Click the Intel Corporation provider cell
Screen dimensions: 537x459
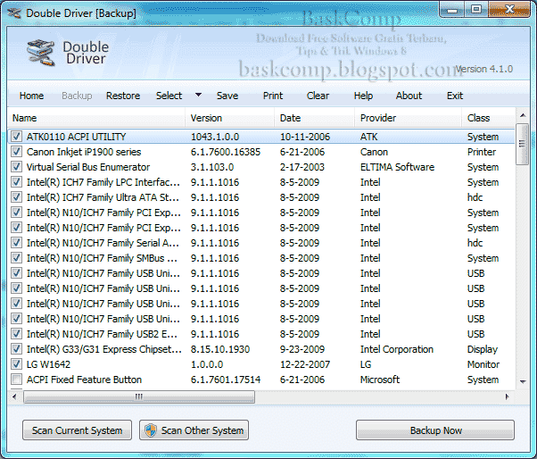pyautogui.click(x=397, y=349)
